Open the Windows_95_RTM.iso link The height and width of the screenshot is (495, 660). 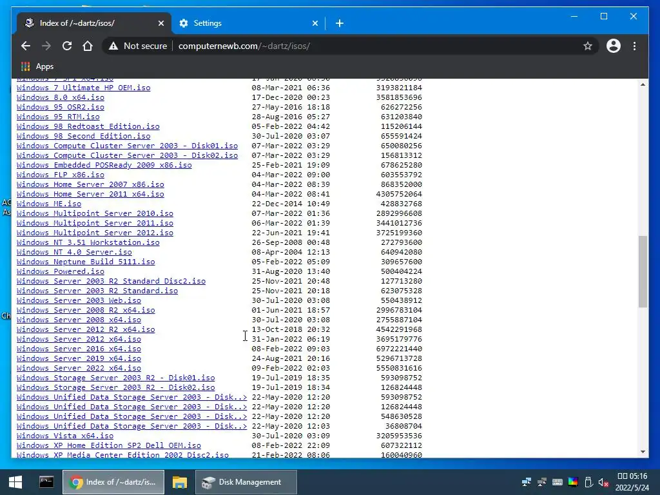[x=58, y=117]
